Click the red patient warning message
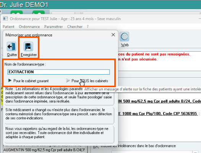 [x=154, y=57]
